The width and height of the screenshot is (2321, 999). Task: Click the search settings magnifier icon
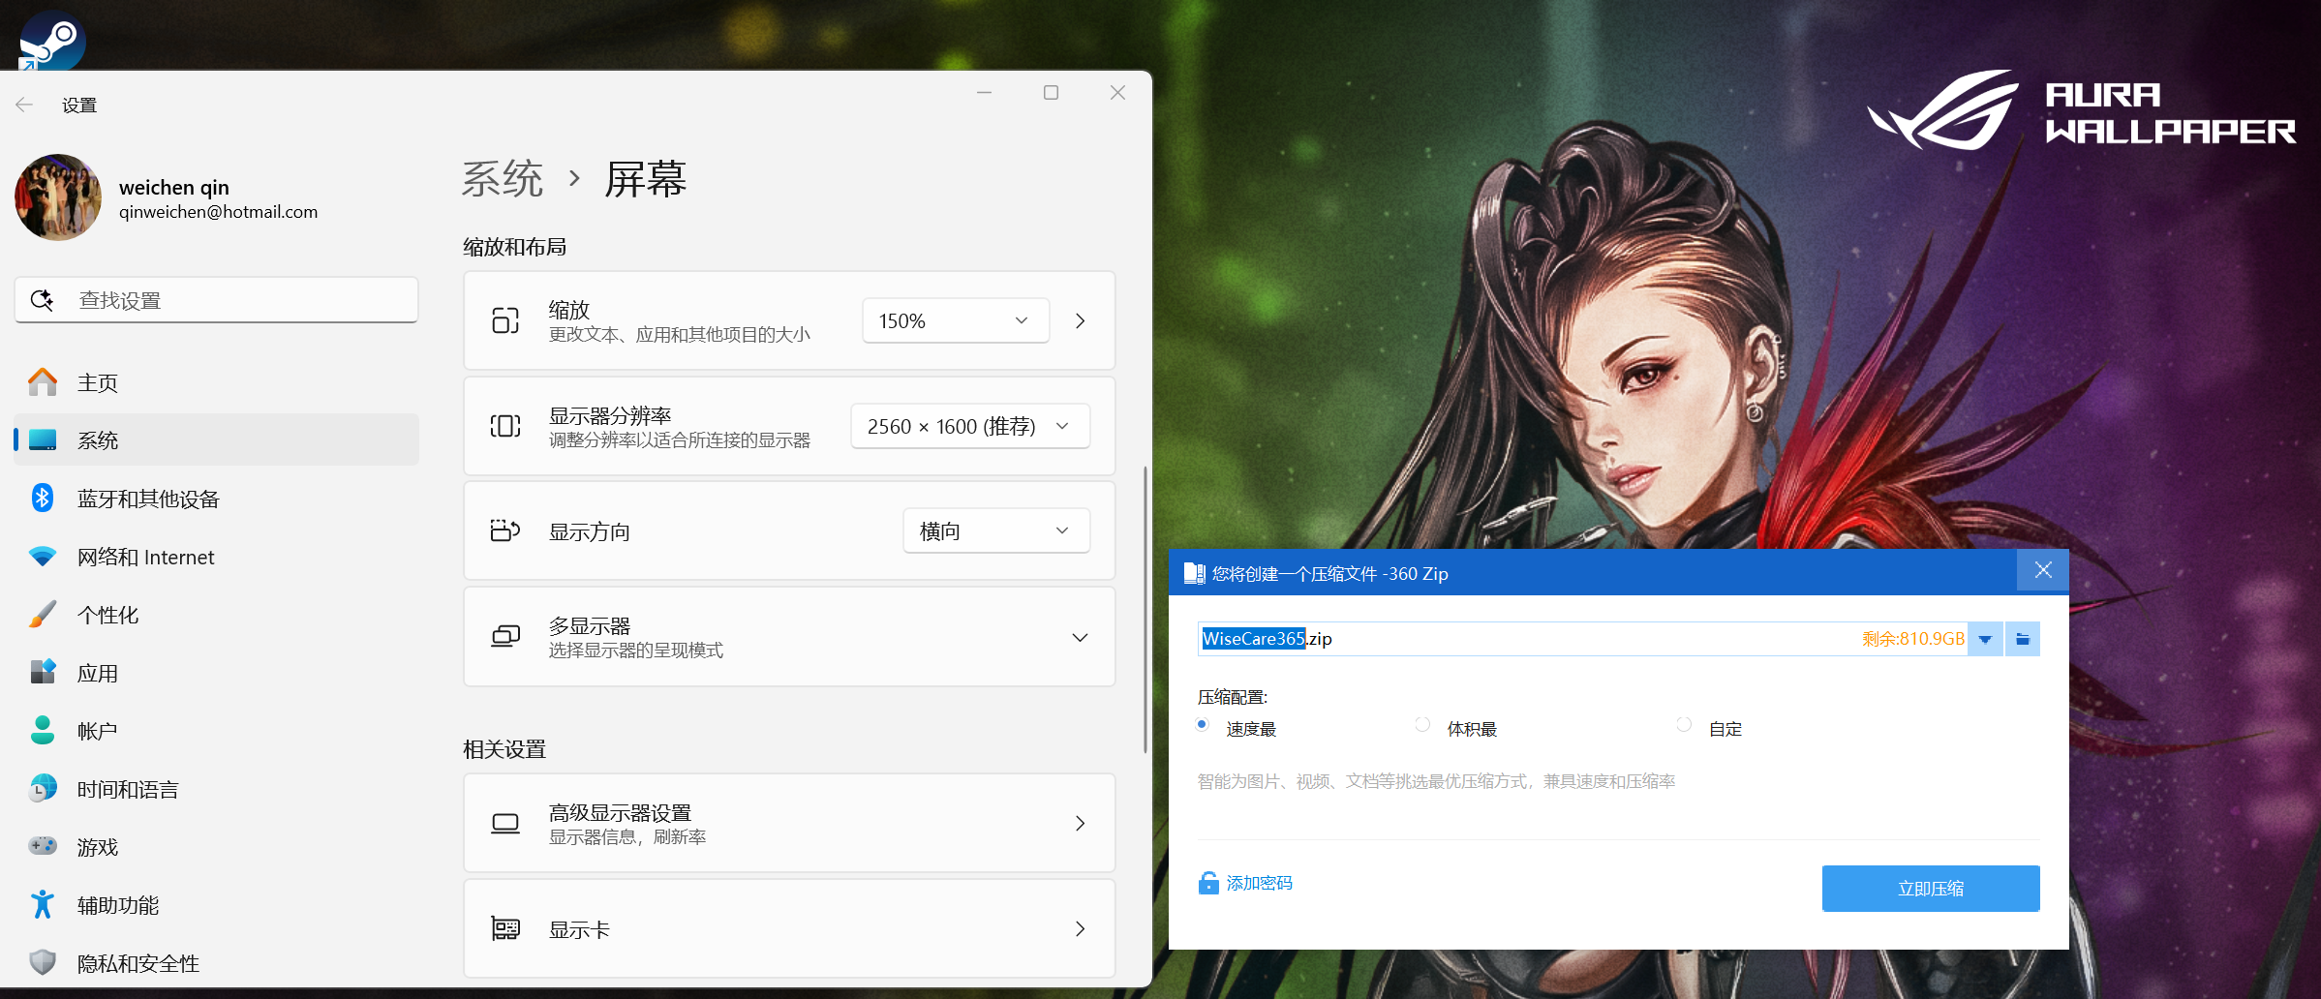tap(42, 300)
